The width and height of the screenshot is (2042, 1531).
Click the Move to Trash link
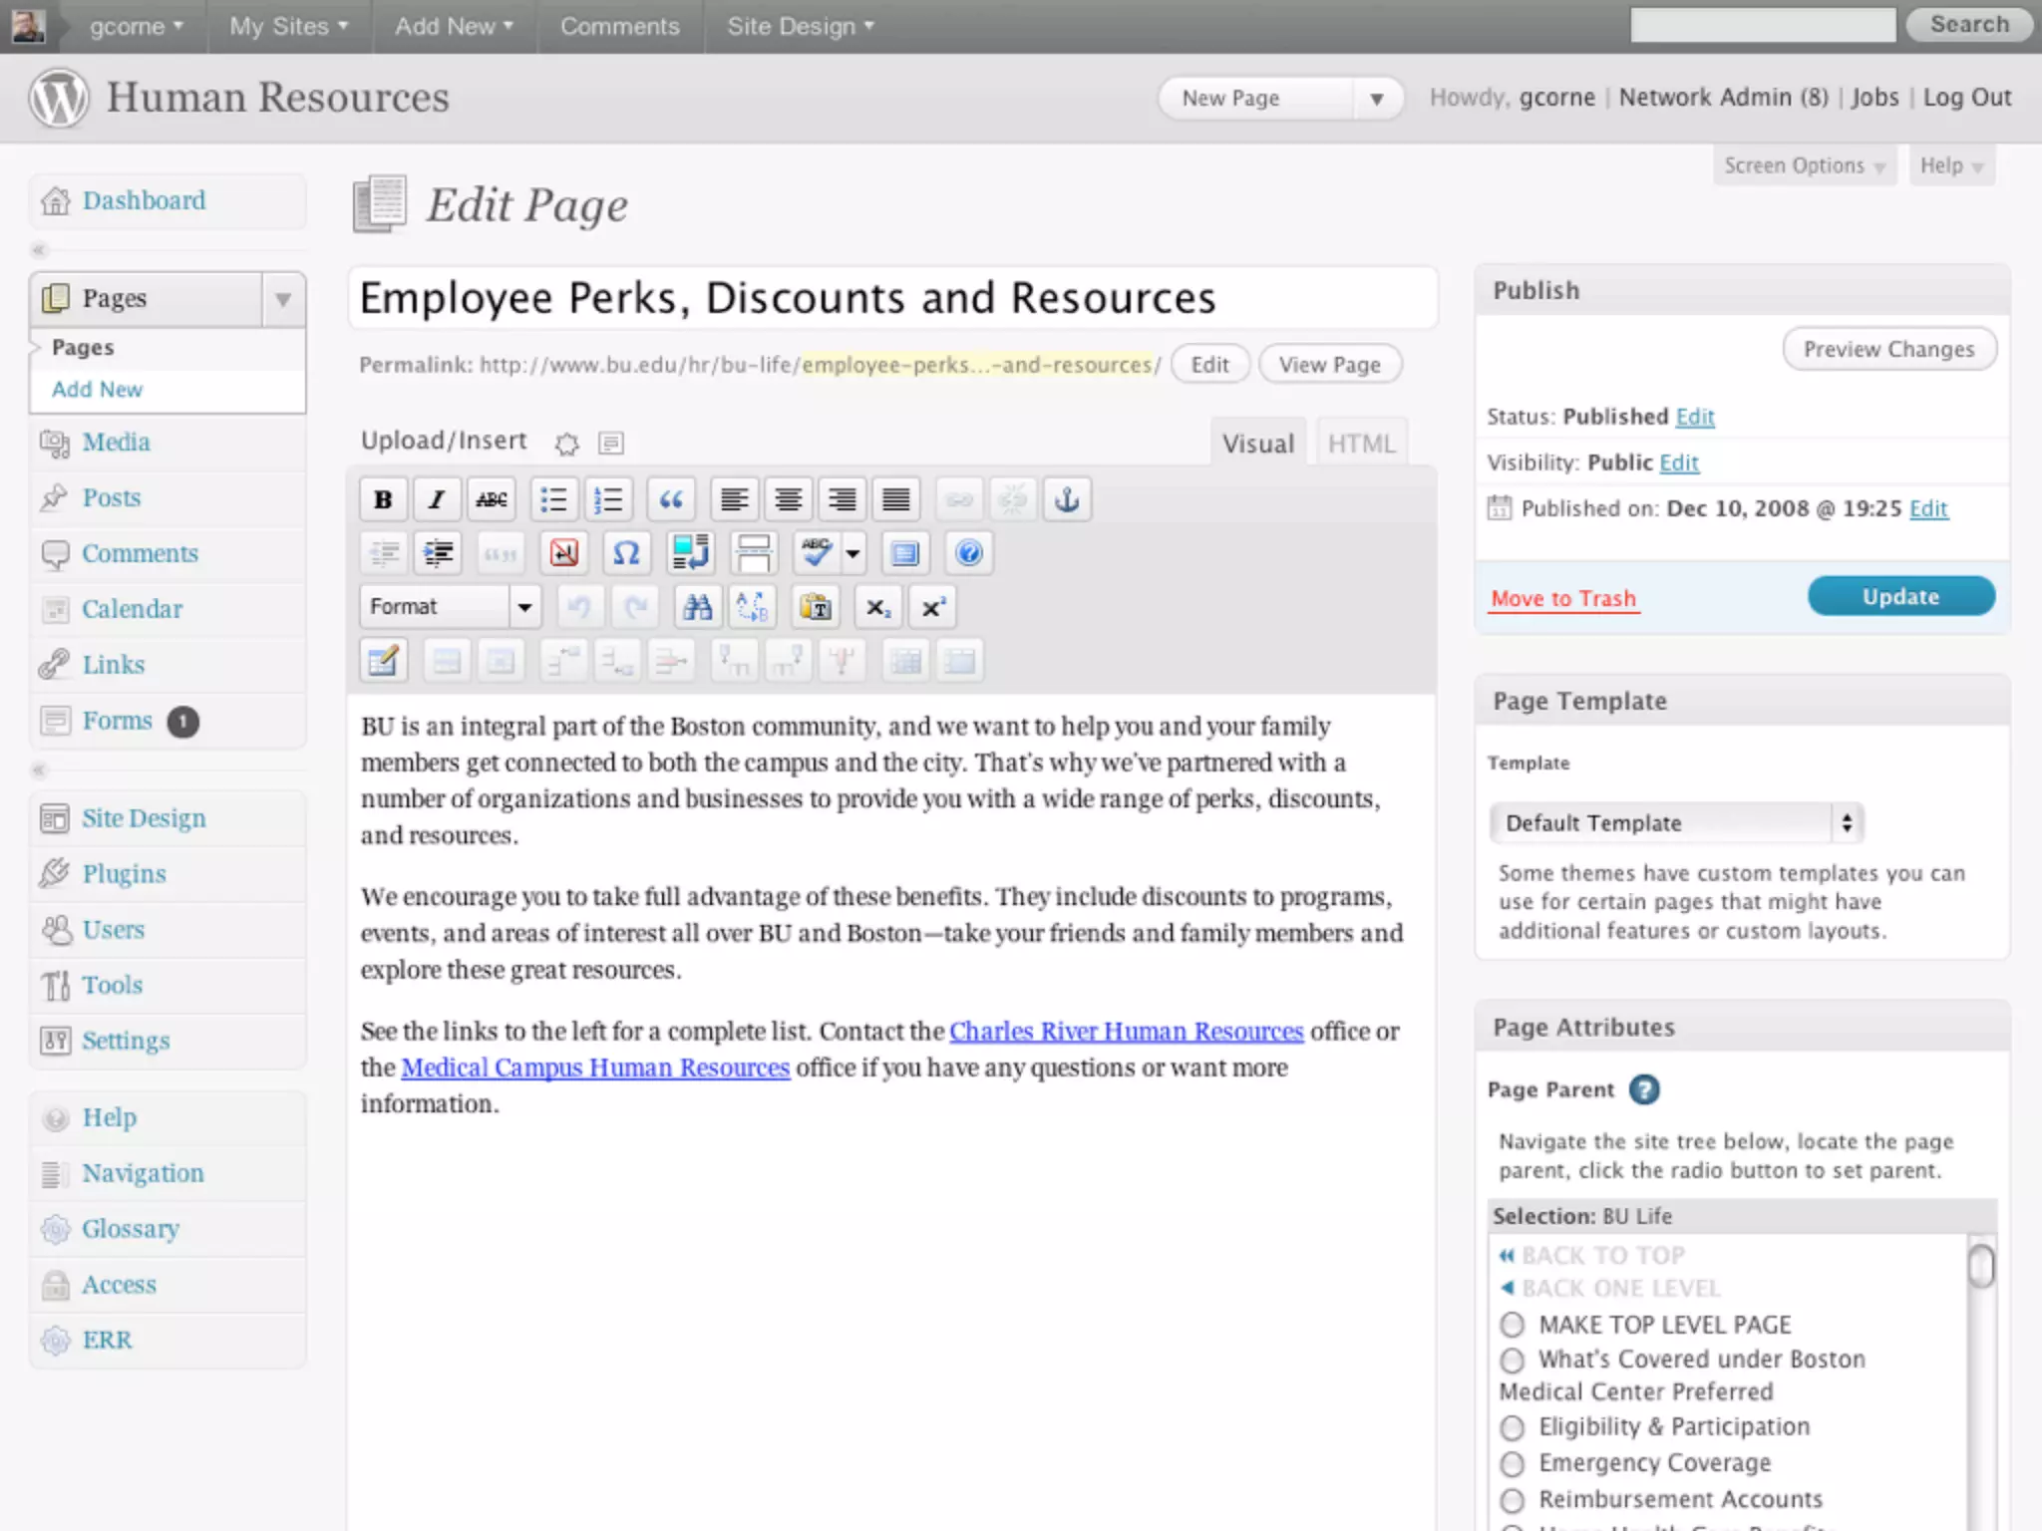tap(1562, 599)
